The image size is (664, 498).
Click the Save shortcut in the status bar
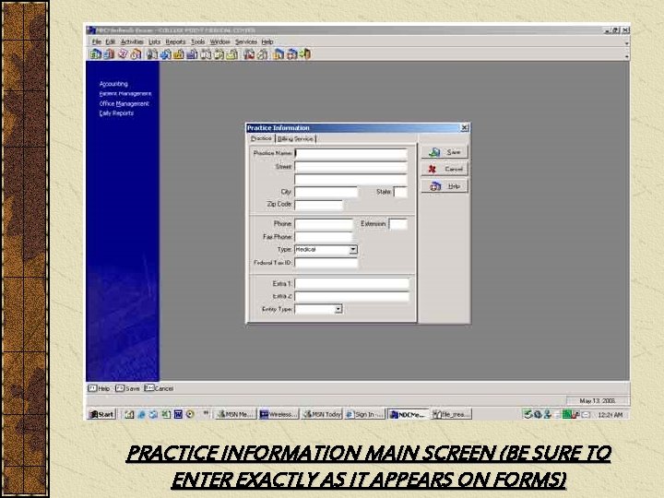[127, 388]
